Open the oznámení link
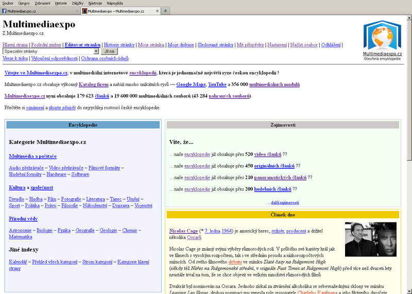412x294 pixels. (x=35, y=108)
